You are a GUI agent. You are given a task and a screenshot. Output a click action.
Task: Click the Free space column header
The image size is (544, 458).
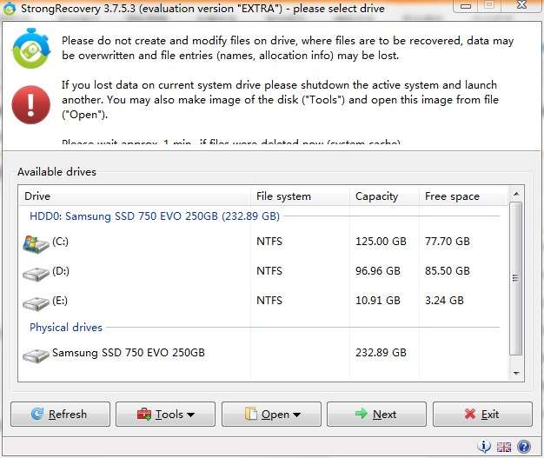tap(461, 196)
